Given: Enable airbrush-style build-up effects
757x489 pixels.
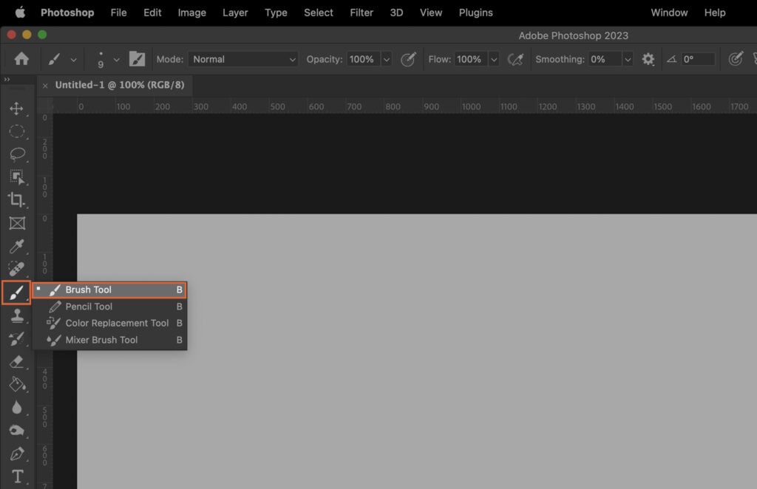Looking at the screenshot, I should pos(516,59).
